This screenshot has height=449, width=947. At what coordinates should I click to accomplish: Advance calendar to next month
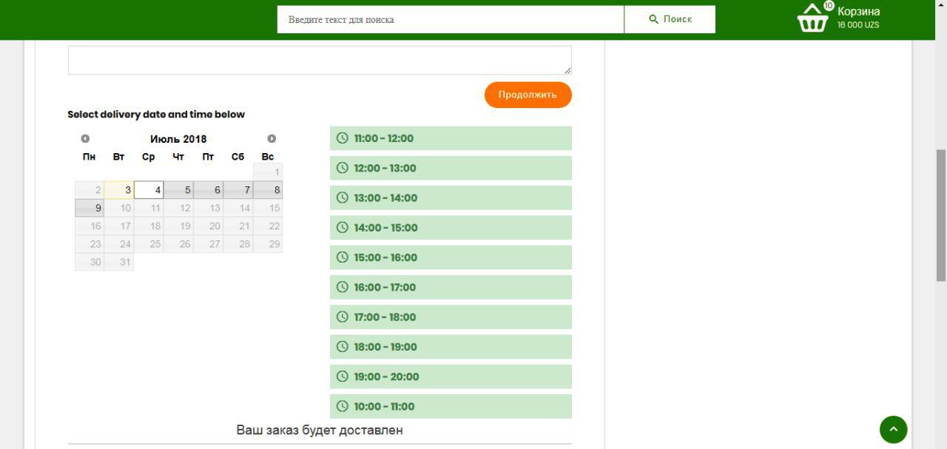click(272, 139)
